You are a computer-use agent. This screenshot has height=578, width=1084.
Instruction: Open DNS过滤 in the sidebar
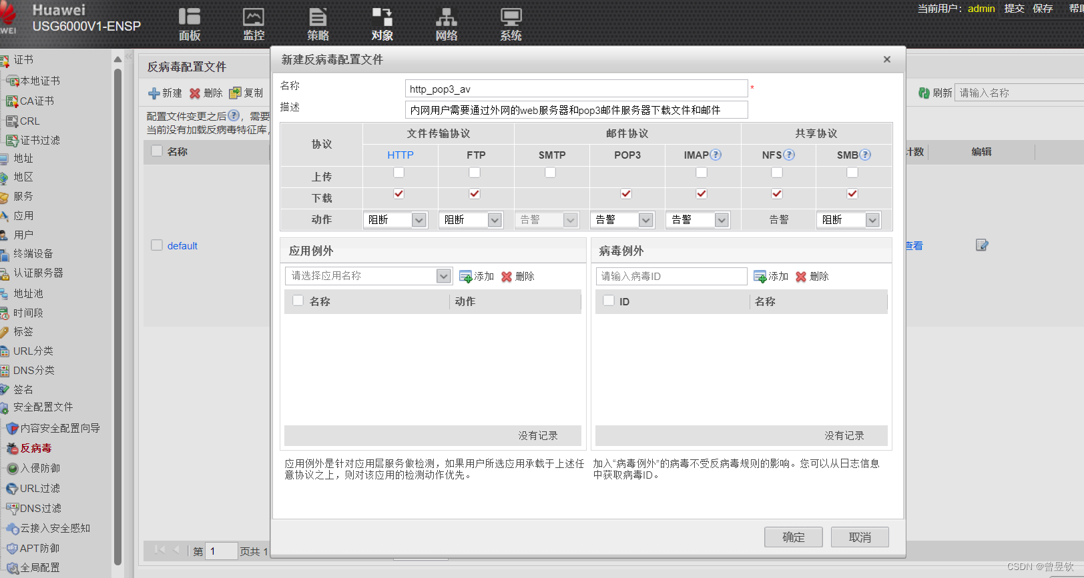[x=40, y=508]
